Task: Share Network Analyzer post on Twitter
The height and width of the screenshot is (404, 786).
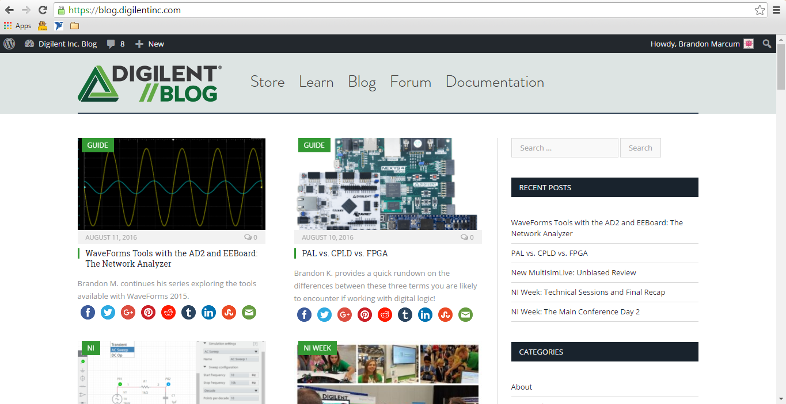Action: click(108, 312)
